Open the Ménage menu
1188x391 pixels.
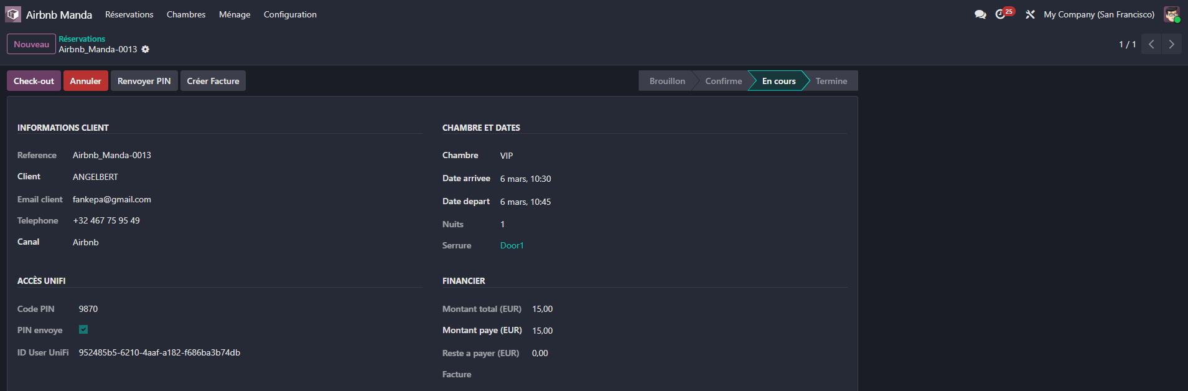coord(235,14)
